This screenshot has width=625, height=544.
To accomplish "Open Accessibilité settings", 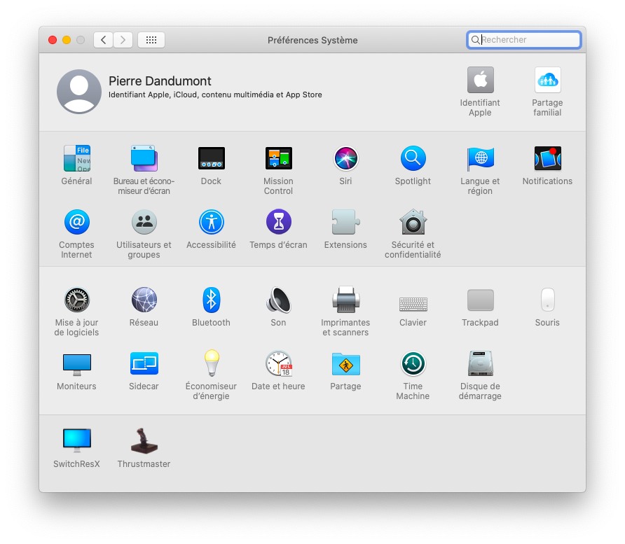I will tap(212, 222).
